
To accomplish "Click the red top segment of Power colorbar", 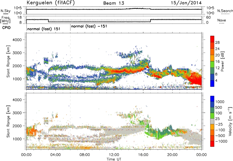I will pos(212,39).
